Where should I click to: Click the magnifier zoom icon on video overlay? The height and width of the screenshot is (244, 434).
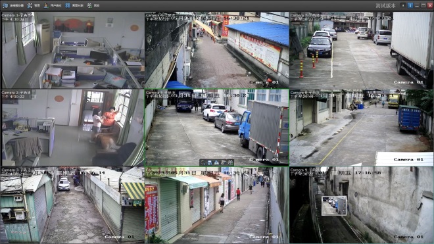[203, 163]
